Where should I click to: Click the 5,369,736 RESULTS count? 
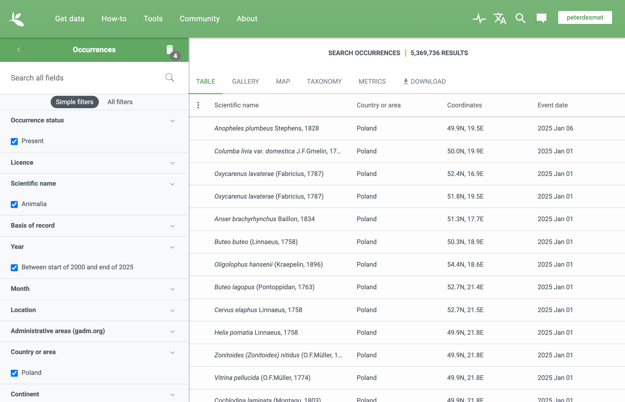[x=439, y=53]
